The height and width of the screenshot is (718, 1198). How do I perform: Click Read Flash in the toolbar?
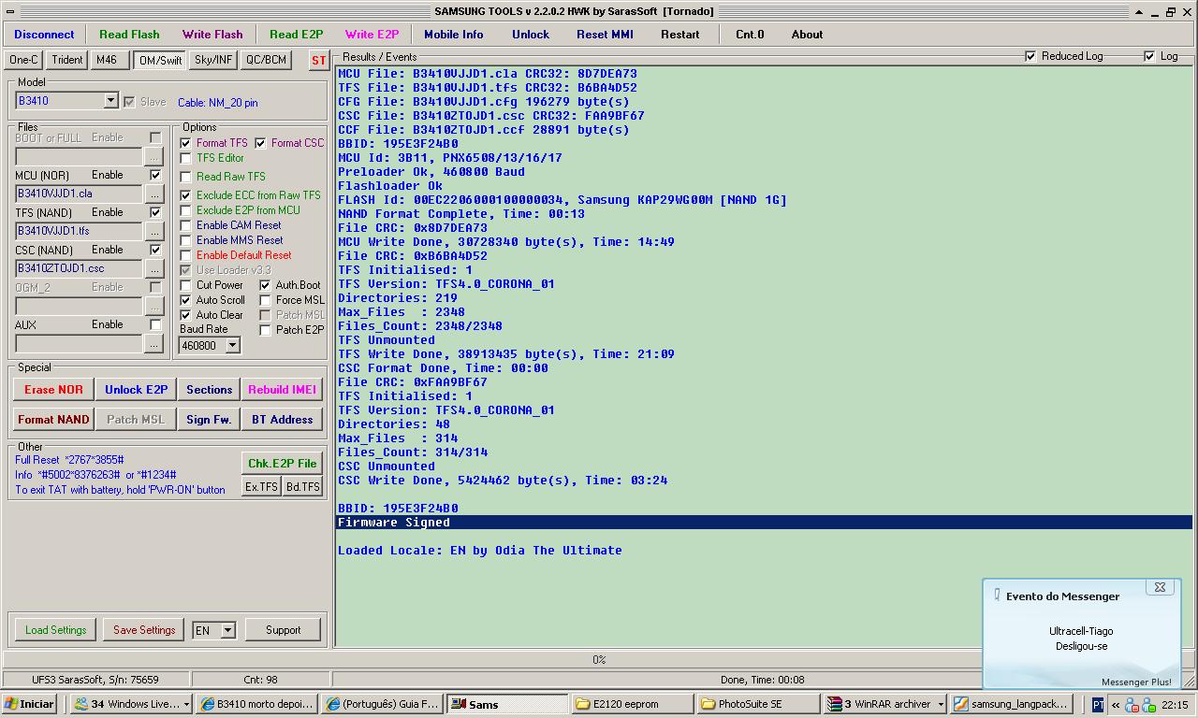click(x=129, y=35)
